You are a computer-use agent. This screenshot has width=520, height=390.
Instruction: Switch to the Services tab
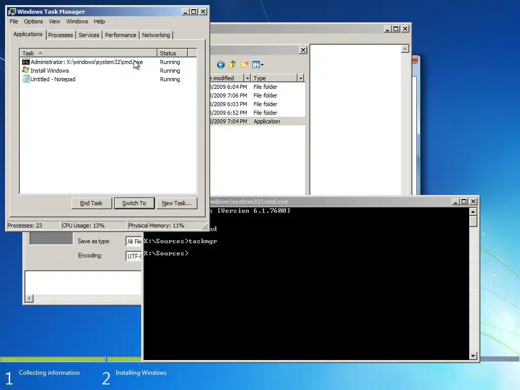(89, 35)
